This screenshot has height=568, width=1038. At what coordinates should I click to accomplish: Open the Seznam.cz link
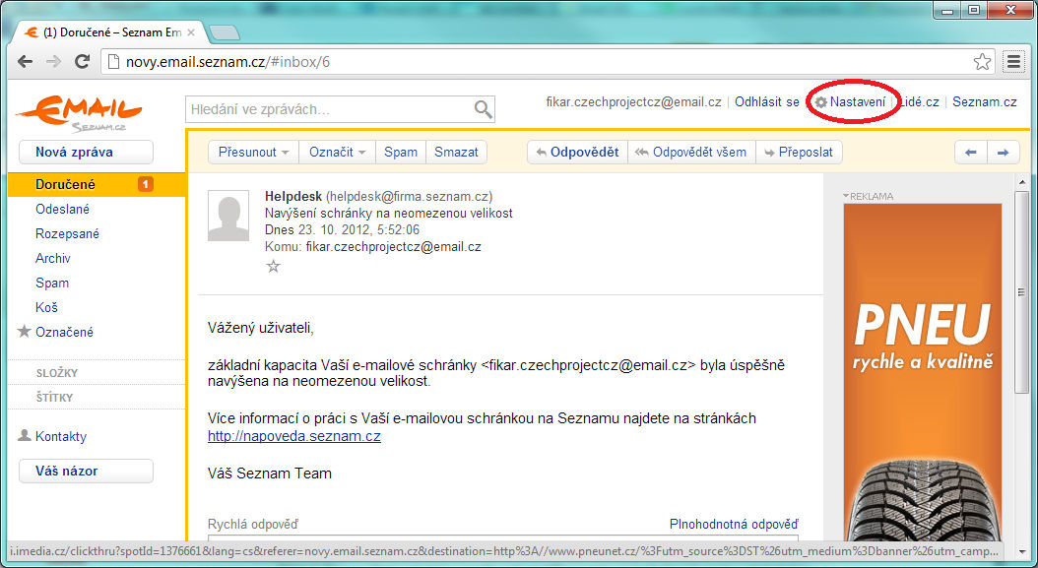pyautogui.click(x=985, y=102)
